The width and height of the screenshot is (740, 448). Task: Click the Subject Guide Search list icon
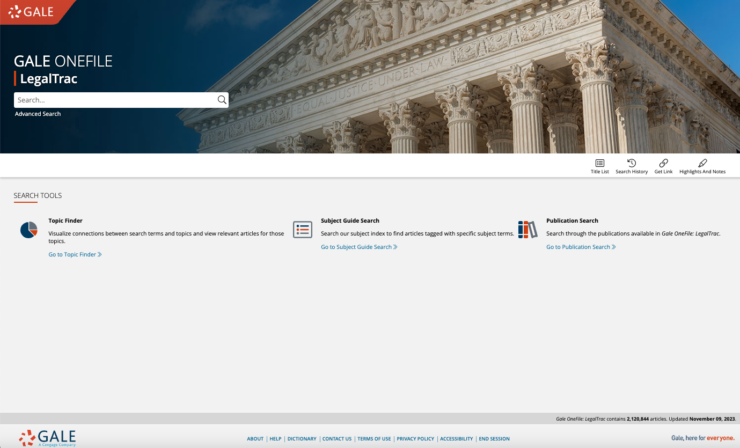point(303,230)
